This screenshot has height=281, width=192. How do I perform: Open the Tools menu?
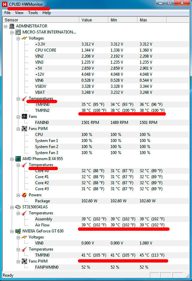tap(33, 13)
